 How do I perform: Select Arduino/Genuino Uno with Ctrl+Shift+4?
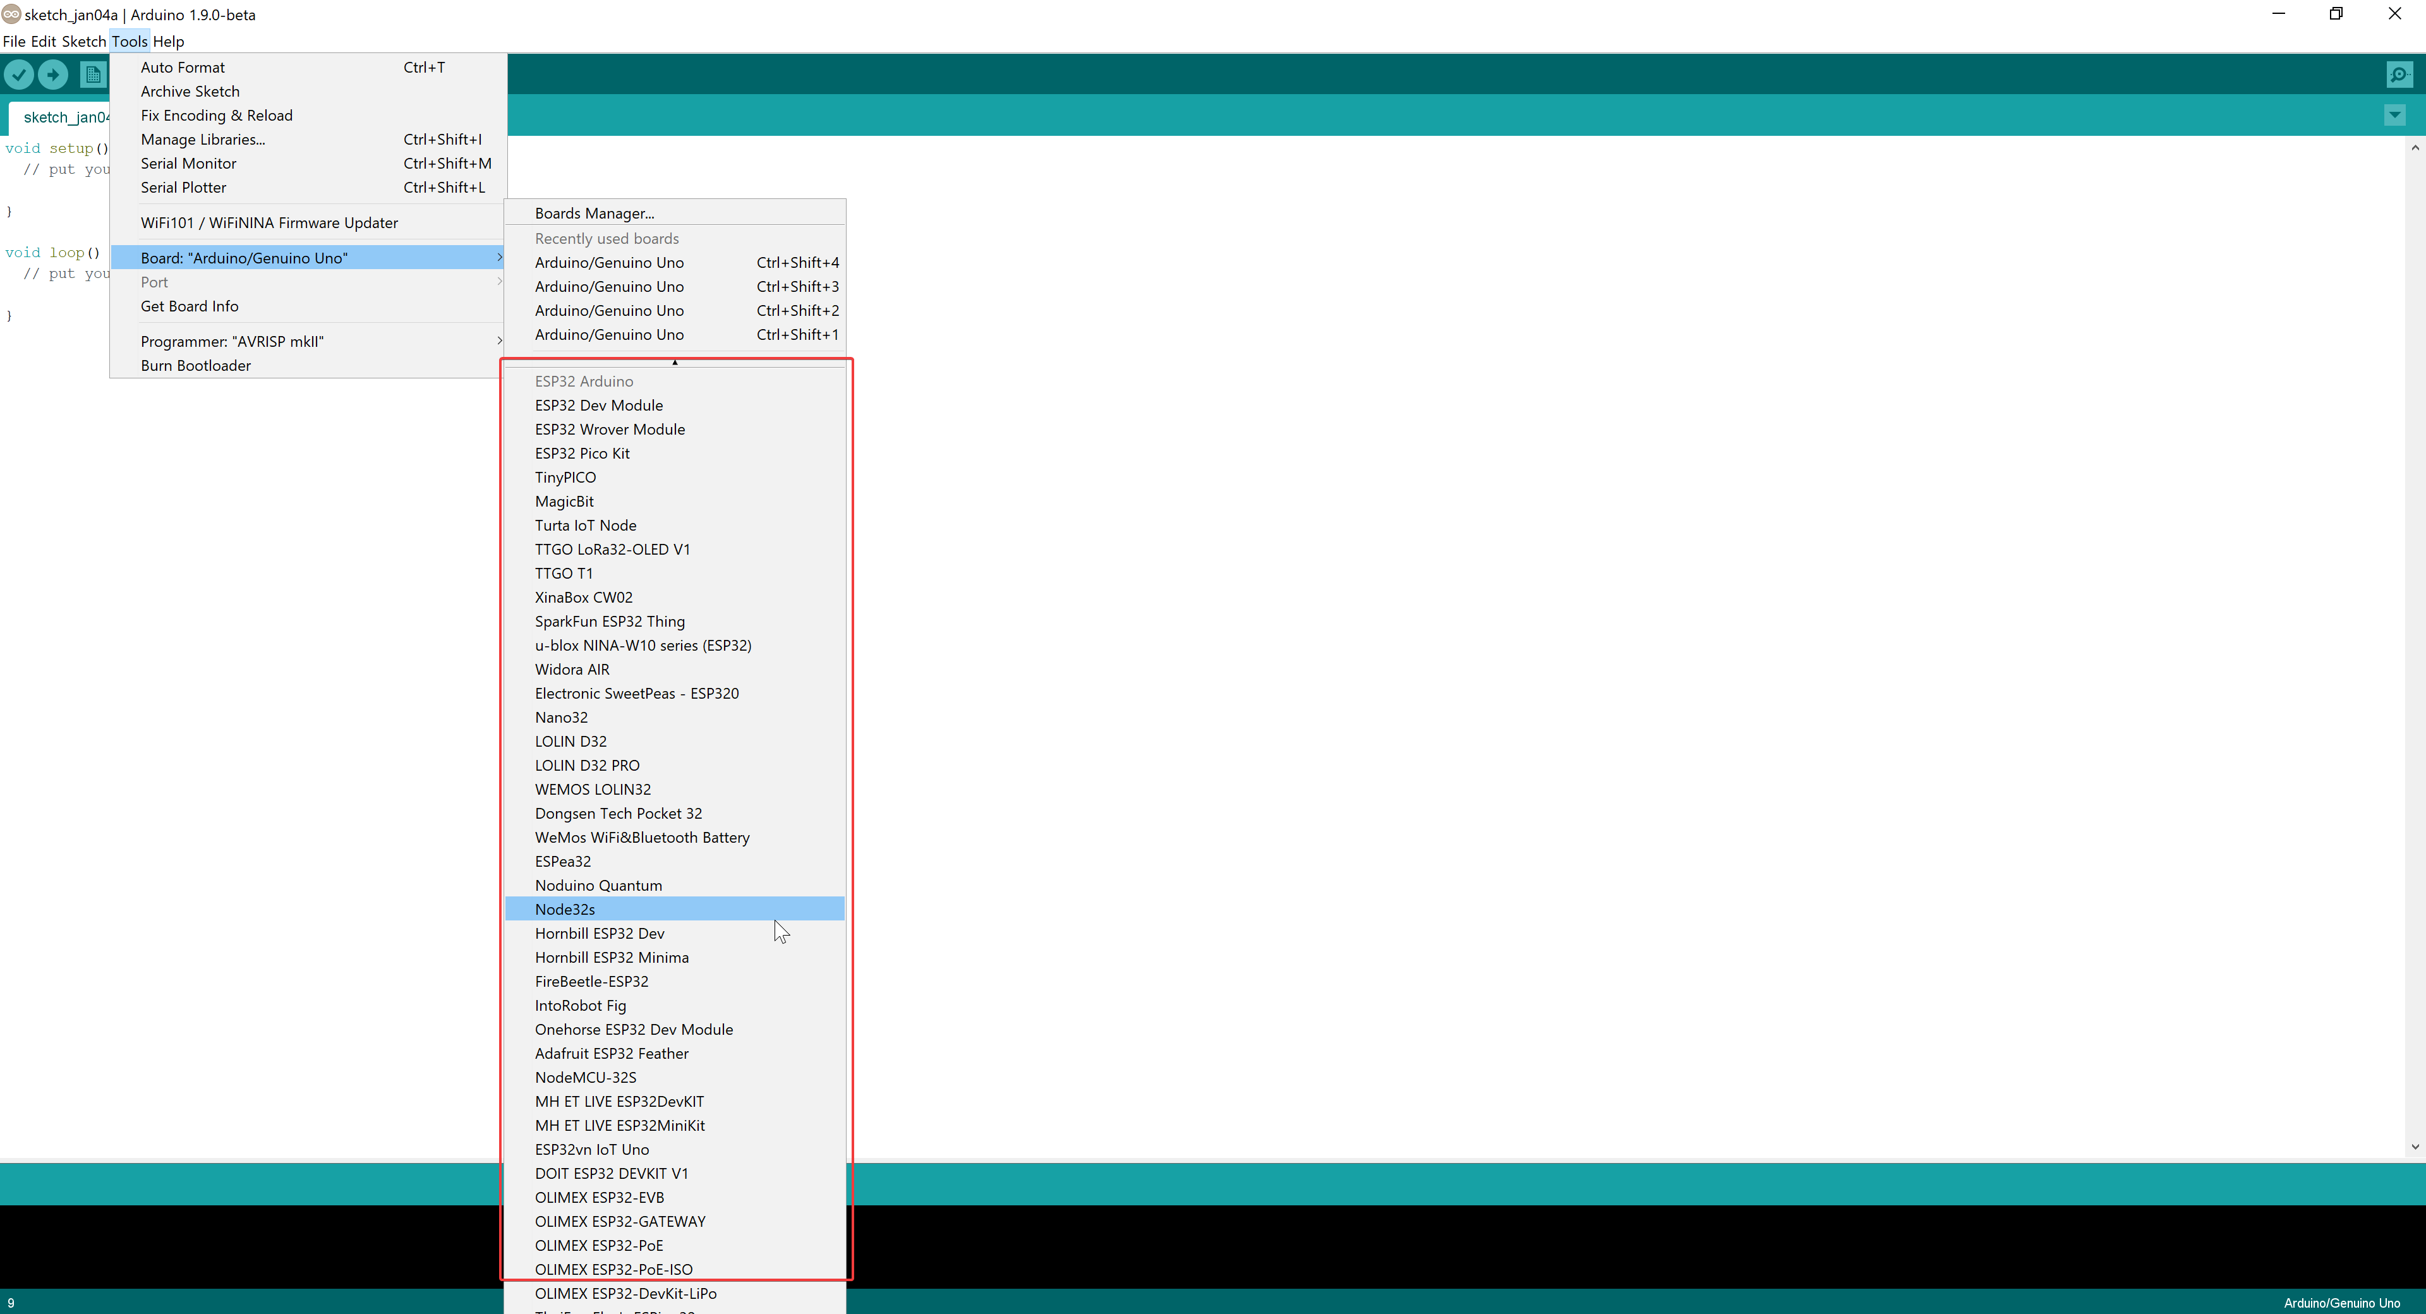coord(674,263)
